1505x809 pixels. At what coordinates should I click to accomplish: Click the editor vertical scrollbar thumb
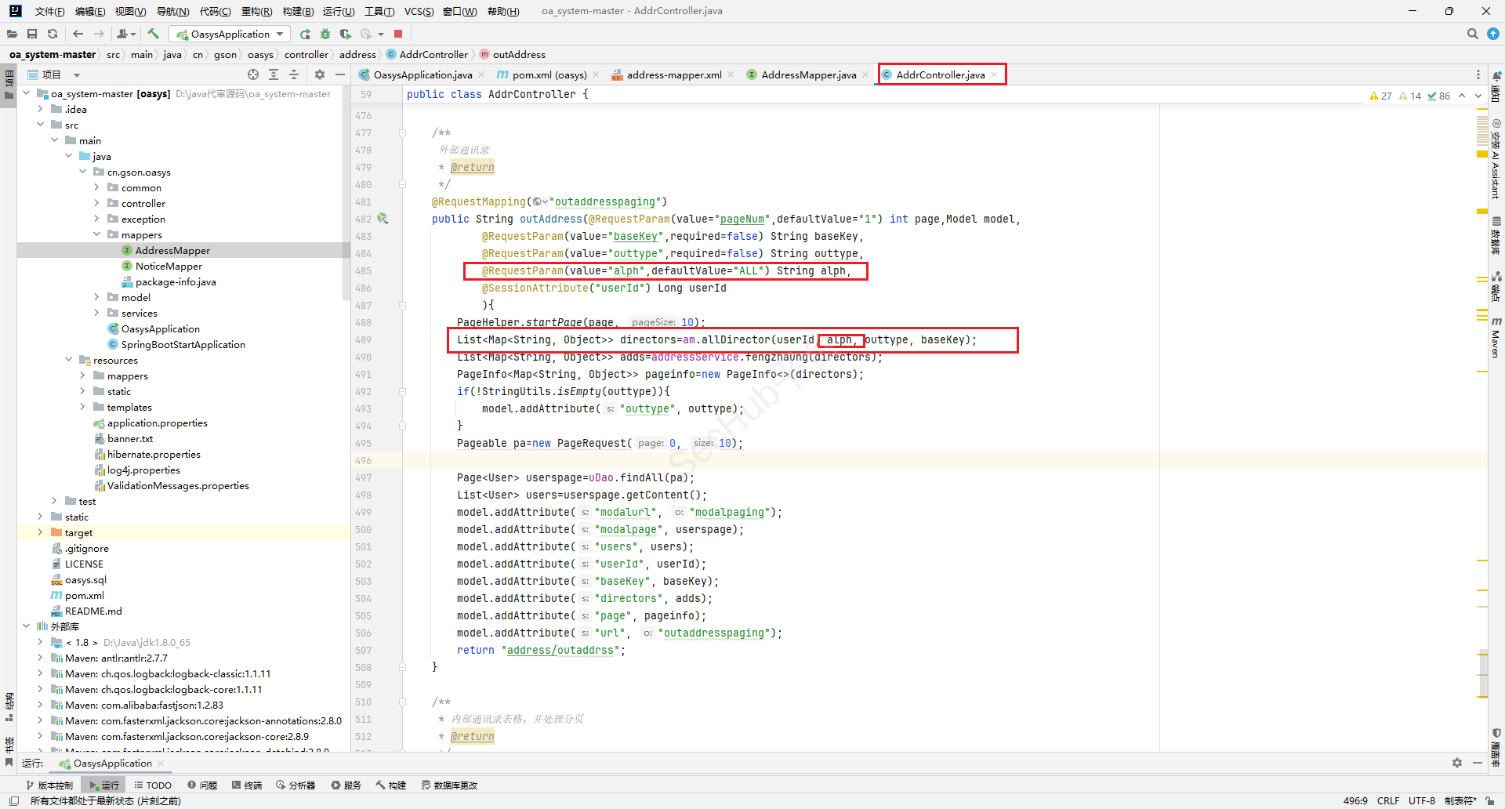click(x=1483, y=674)
